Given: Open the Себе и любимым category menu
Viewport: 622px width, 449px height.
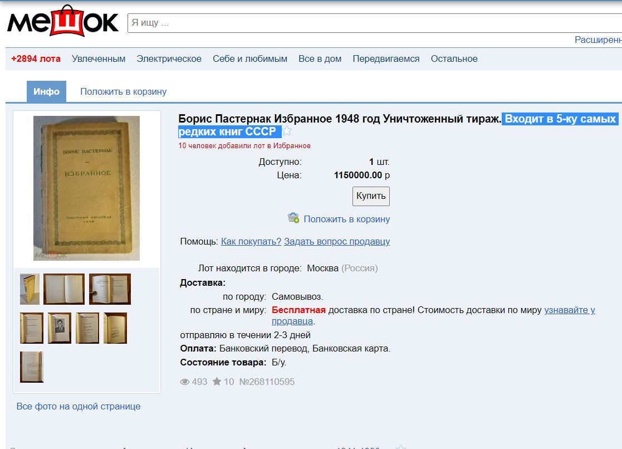Looking at the screenshot, I should click(250, 58).
